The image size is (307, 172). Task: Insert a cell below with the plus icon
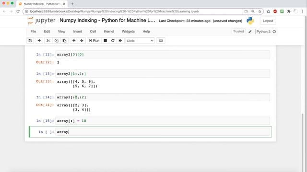[39, 41]
